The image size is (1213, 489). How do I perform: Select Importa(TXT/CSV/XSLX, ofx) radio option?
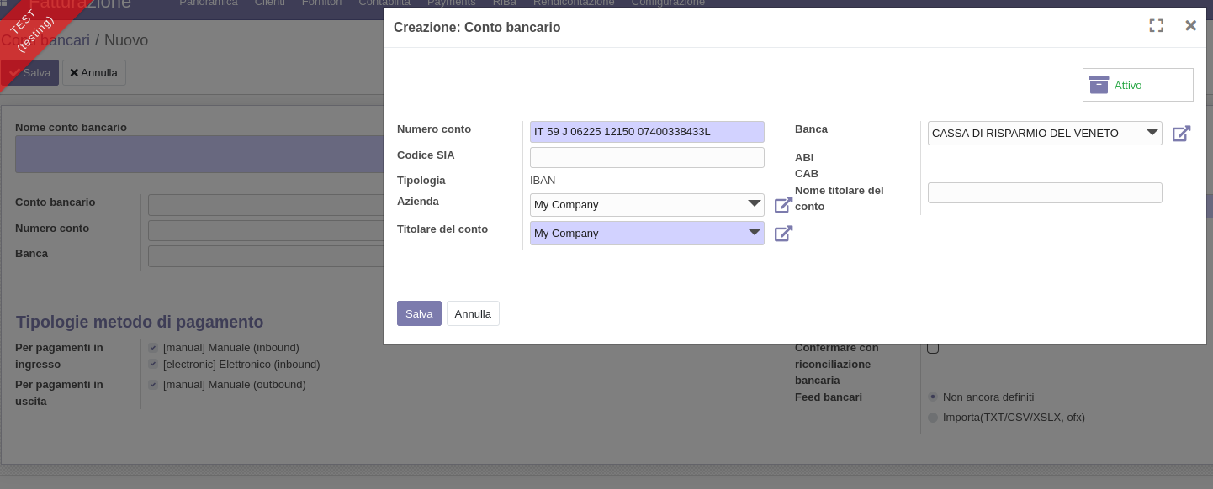[933, 417]
